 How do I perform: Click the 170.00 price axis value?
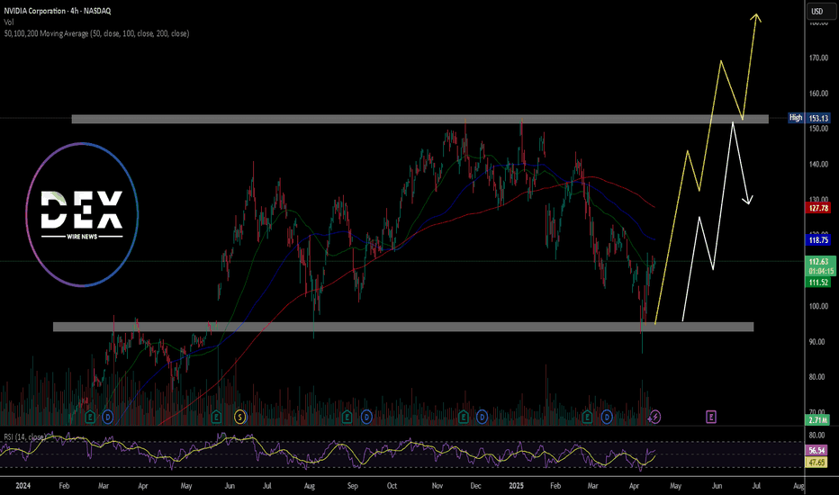pyautogui.click(x=818, y=58)
